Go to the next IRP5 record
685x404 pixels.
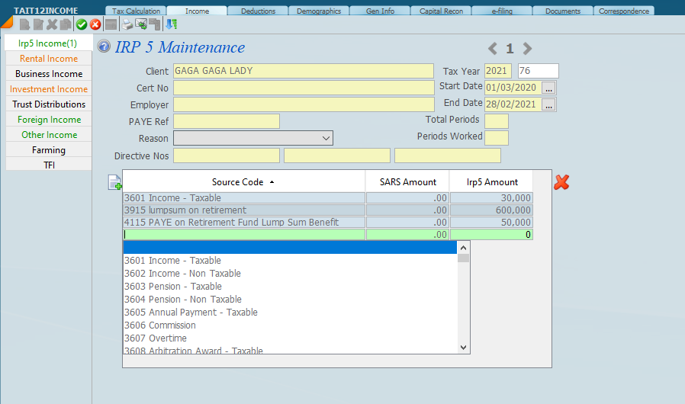(527, 49)
